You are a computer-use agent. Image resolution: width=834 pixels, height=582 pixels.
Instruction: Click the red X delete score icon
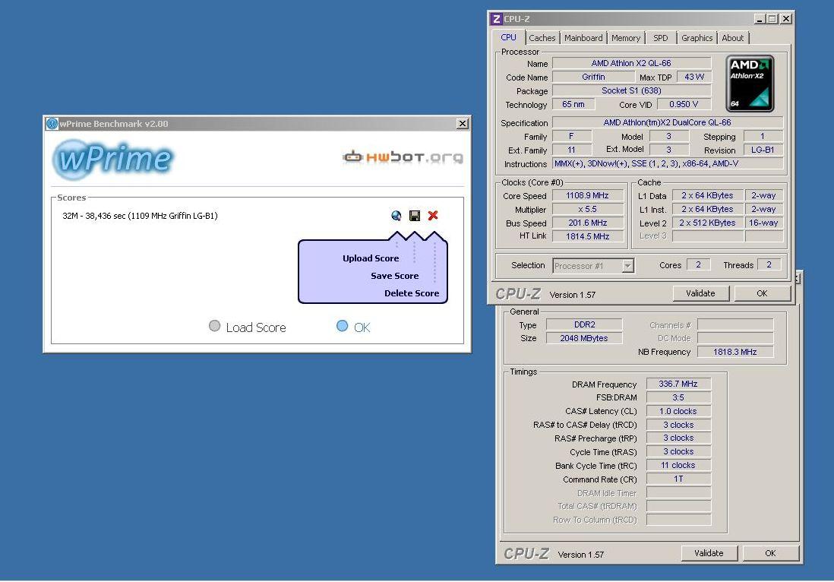coord(433,216)
